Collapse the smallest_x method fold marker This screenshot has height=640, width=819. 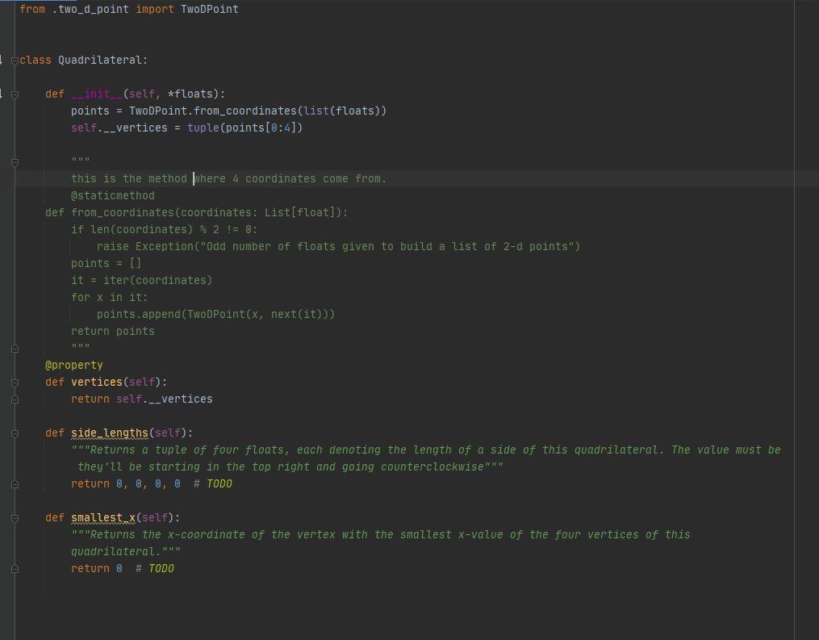[15, 517]
